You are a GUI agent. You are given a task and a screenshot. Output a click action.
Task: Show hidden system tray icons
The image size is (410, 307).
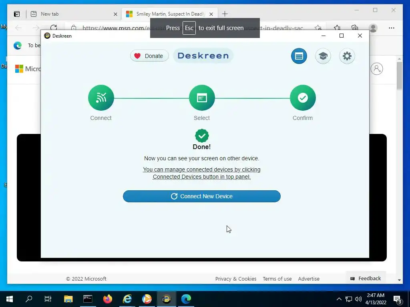pos(339,299)
